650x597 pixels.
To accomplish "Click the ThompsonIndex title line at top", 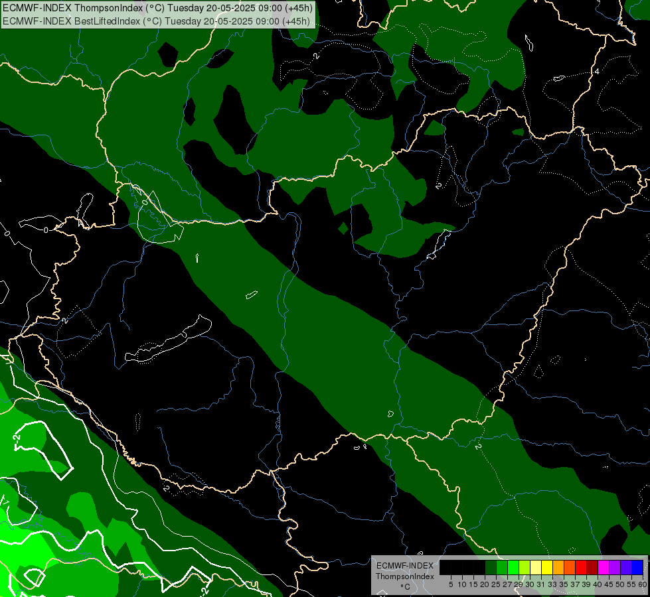I will tap(157, 8).
